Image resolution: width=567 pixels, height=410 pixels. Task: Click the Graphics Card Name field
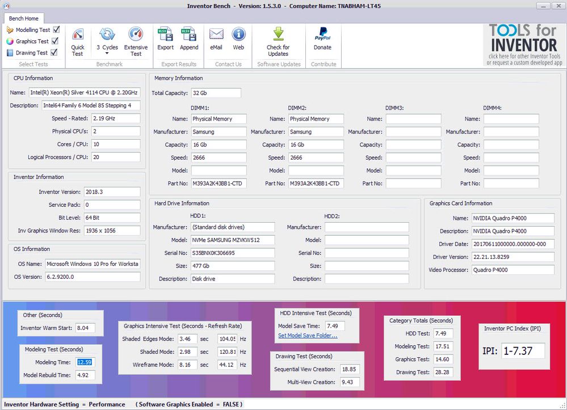(513, 218)
